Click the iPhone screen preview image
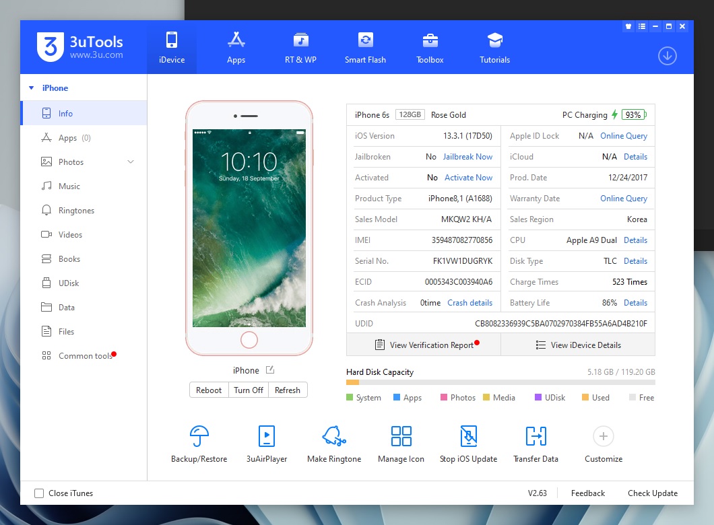The height and width of the screenshot is (525, 714). pos(249,228)
